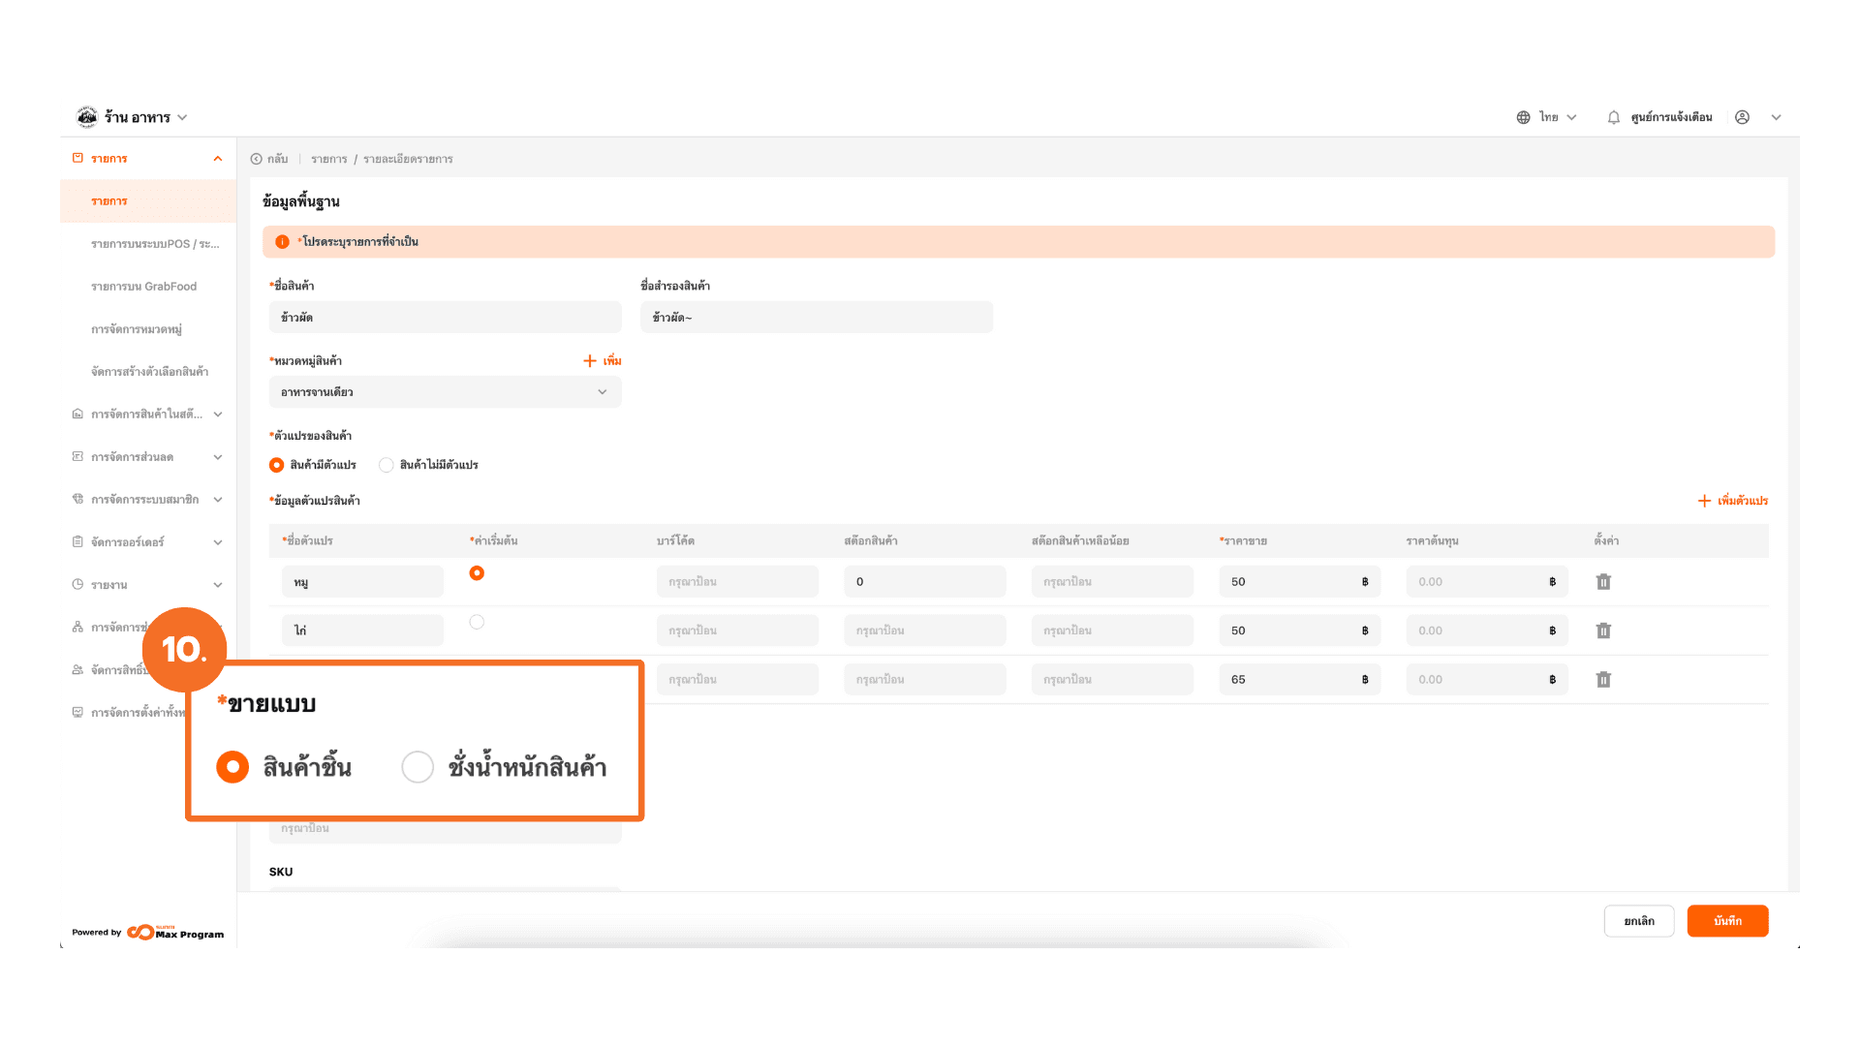Open รายการบน GrabFood menu item
Screen dimensions: 1860x1046
[143, 287]
